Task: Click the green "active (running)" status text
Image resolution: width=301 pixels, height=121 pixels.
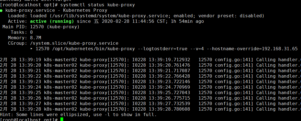Action: (x=52, y=21)
